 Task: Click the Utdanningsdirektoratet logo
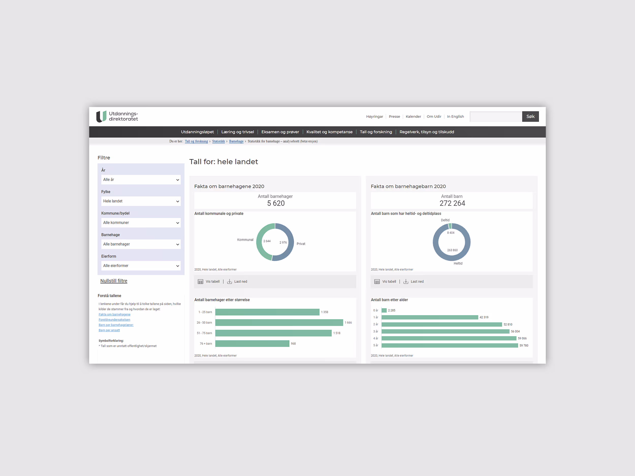[x=117, y=117]
